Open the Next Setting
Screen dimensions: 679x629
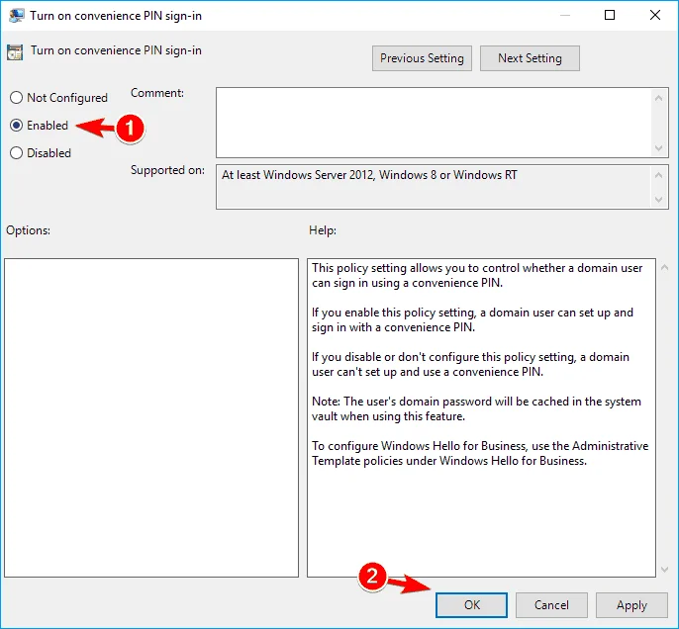(530, 58)
